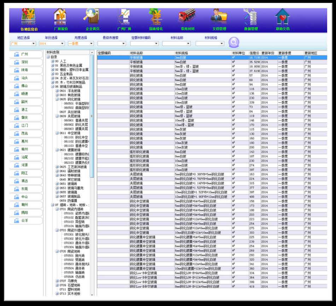This screenshot has width=336, height=306.
Task: Open the 数据管理 database icon
Action: pyautogui.click(x=251, y=18)
